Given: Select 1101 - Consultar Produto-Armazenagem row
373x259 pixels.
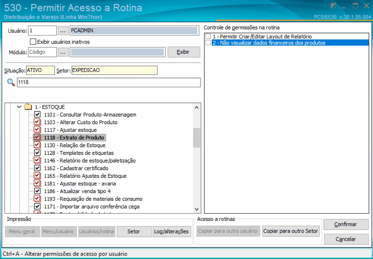Looking at the screenshot, I should pos(90,115).
